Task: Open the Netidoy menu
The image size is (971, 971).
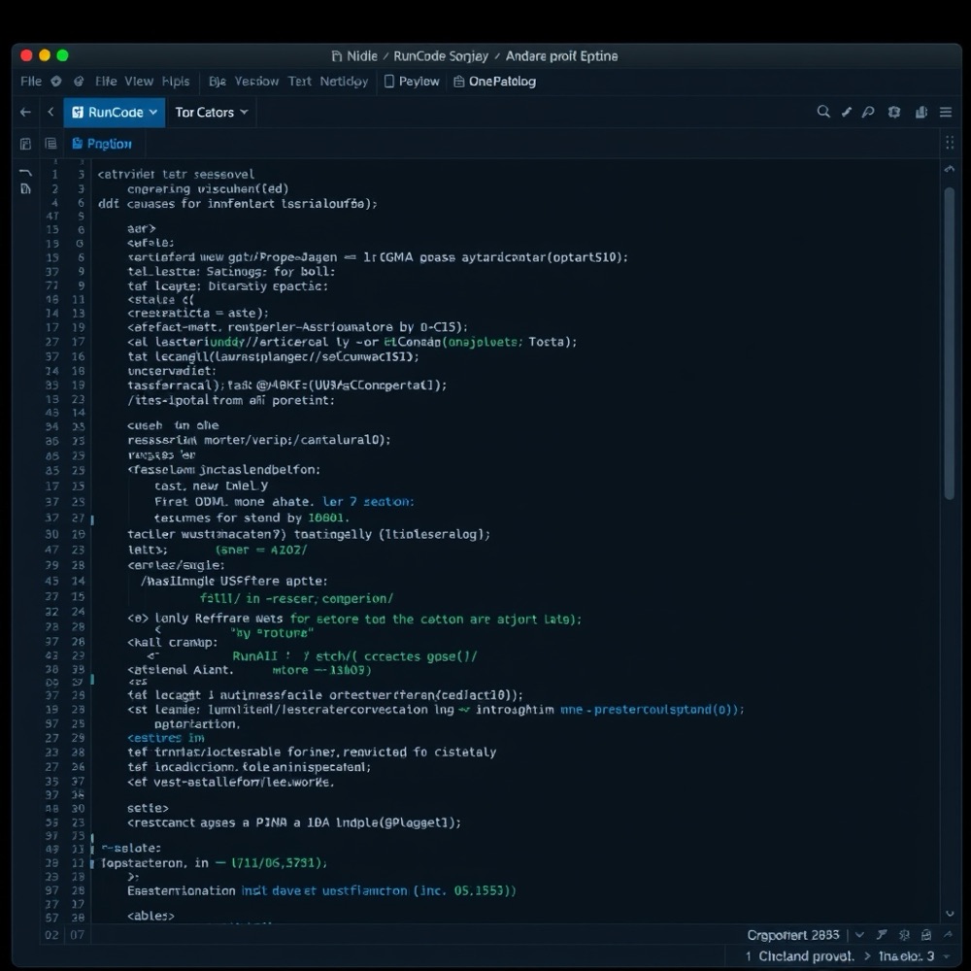Action: tap(344, 82)
